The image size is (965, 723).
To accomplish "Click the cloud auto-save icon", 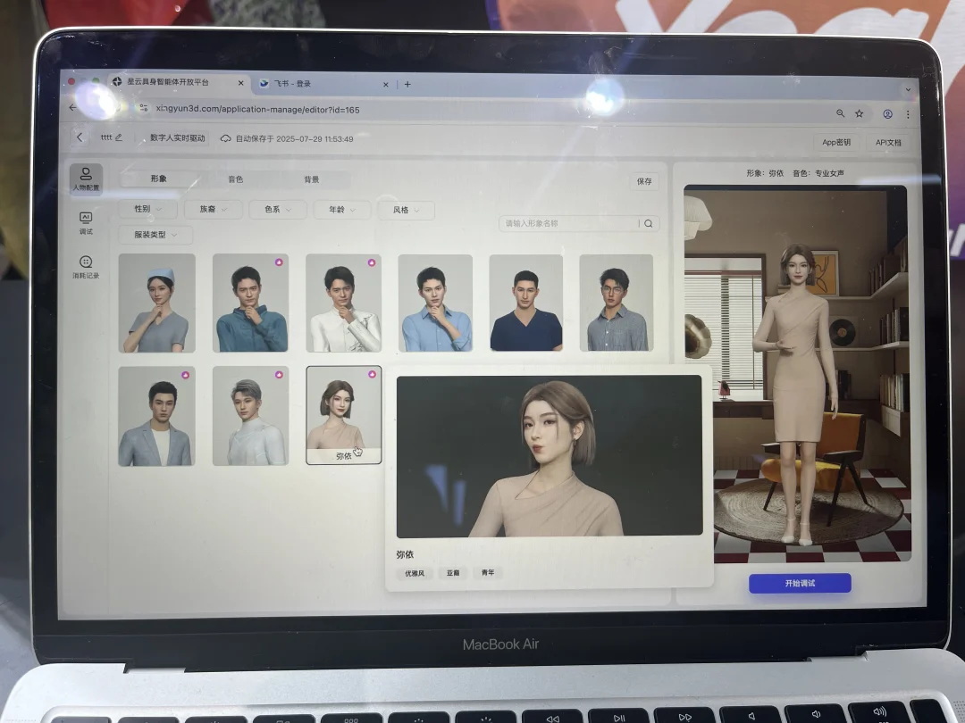I will point(226,138).
